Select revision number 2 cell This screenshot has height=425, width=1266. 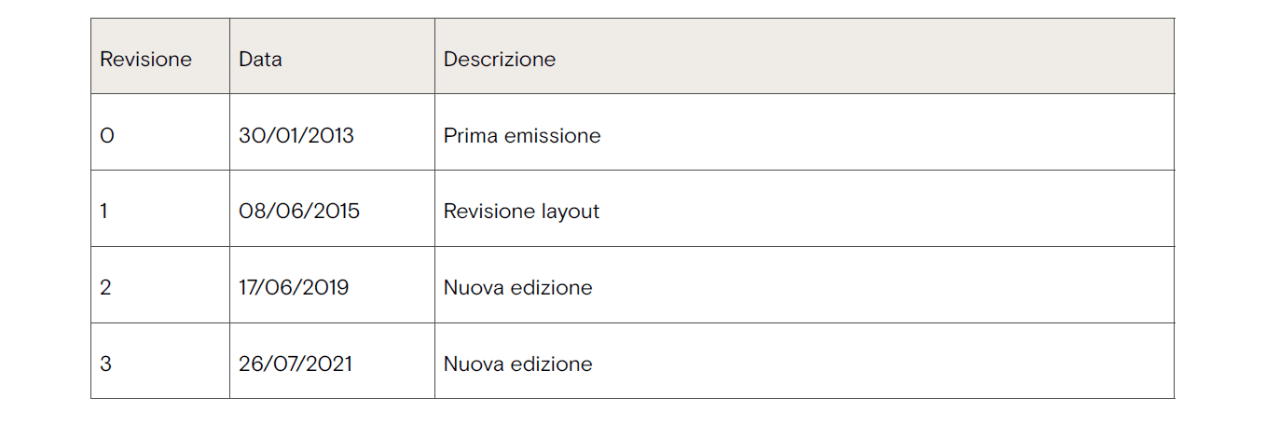pyautogui.click(x=105, y=288)
